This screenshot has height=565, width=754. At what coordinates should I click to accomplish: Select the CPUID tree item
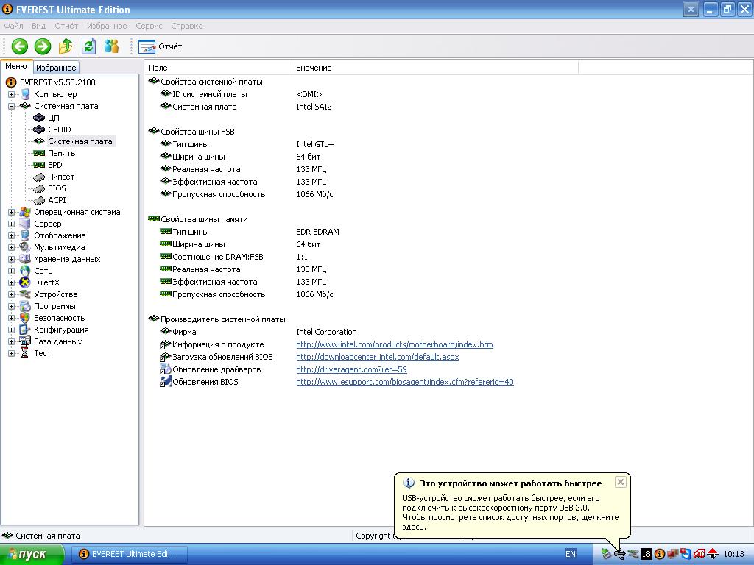coord(59,129)
